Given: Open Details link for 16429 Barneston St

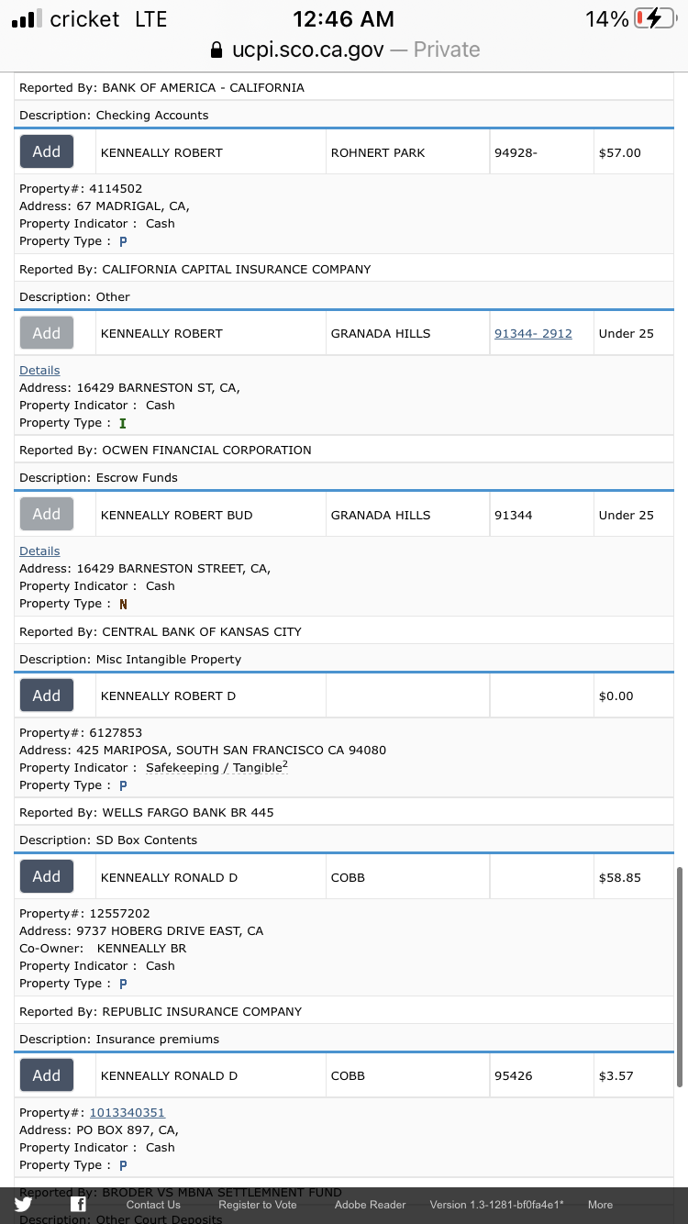Looking at the screenshot, I should 39,370.
